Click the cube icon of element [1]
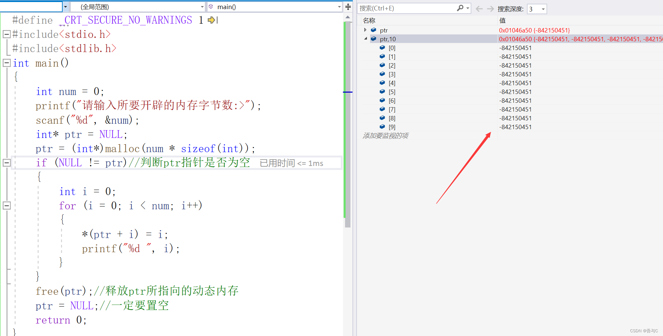The image size is (663, 336). pyautogui.click(x=382, y=56)
